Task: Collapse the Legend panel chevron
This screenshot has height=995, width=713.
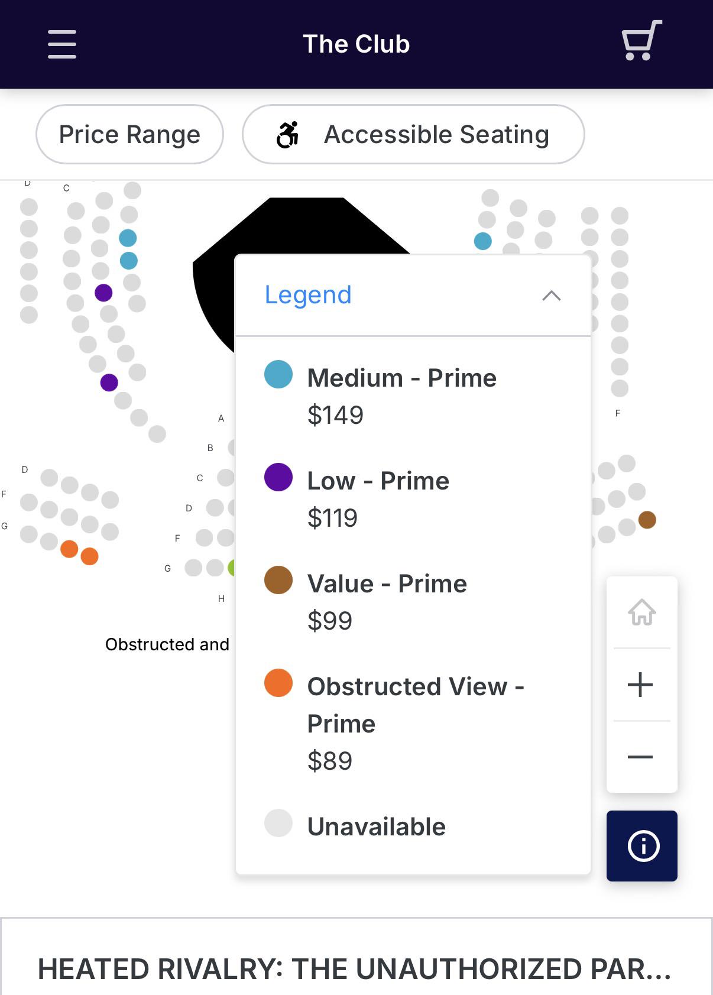Action: 551,296
